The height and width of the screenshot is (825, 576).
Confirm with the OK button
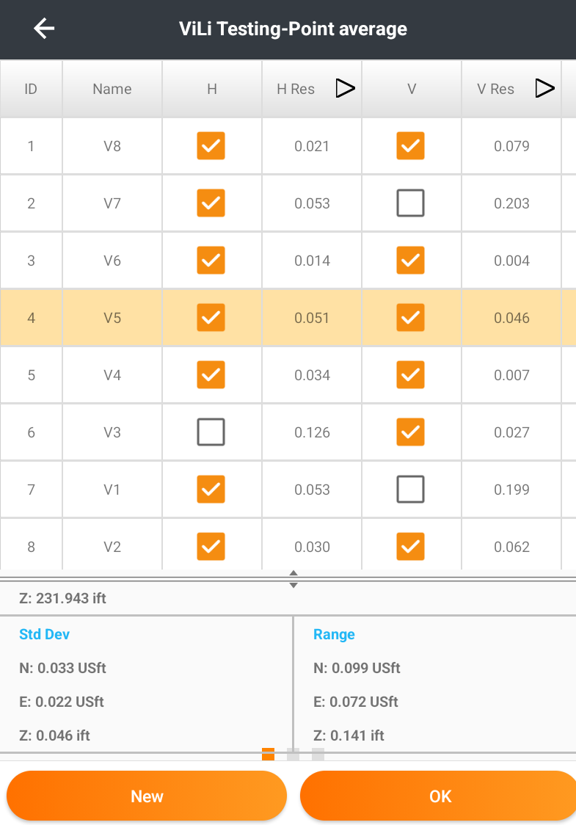point(439,796)
